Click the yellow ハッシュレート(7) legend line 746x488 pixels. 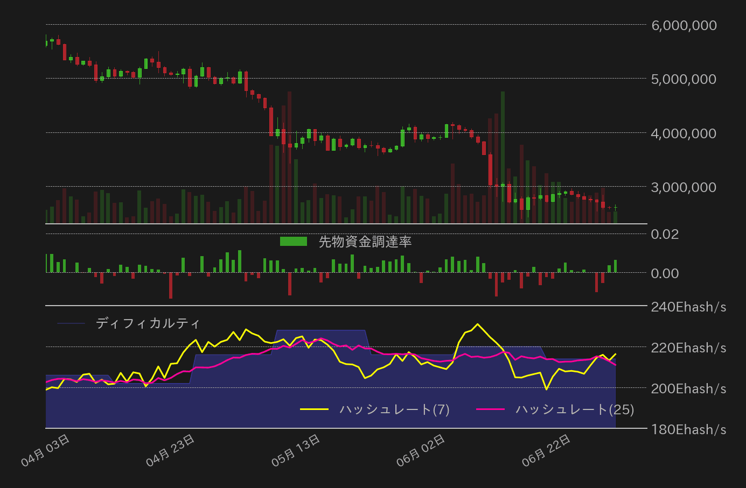(314, 409)
